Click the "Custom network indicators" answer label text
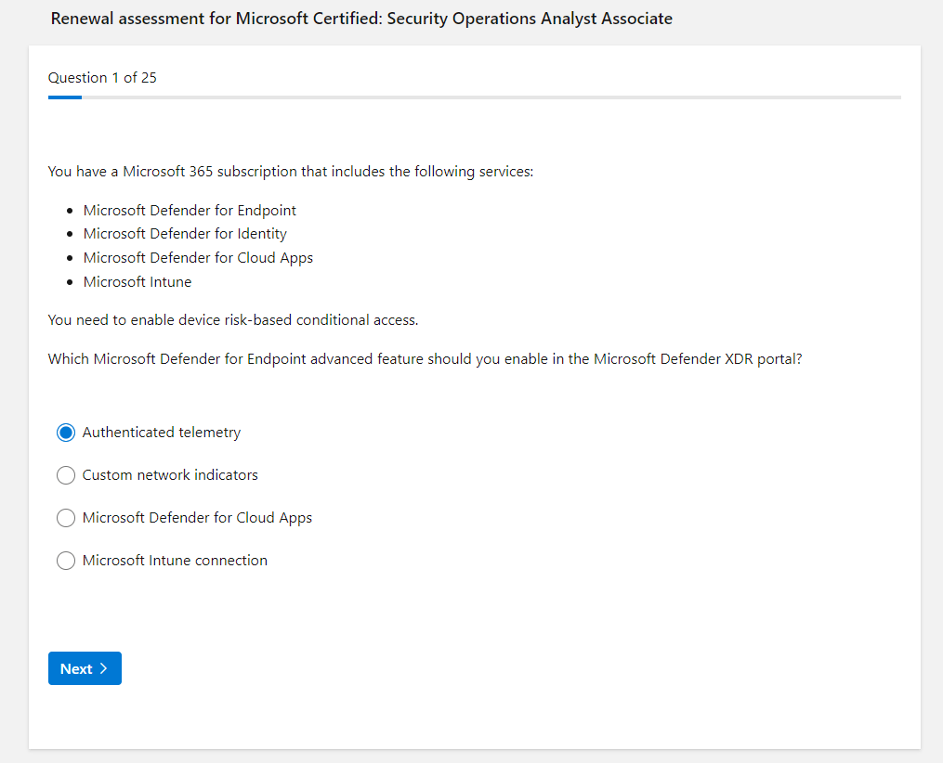Screen dimensions: 943x763 (170, 475)
